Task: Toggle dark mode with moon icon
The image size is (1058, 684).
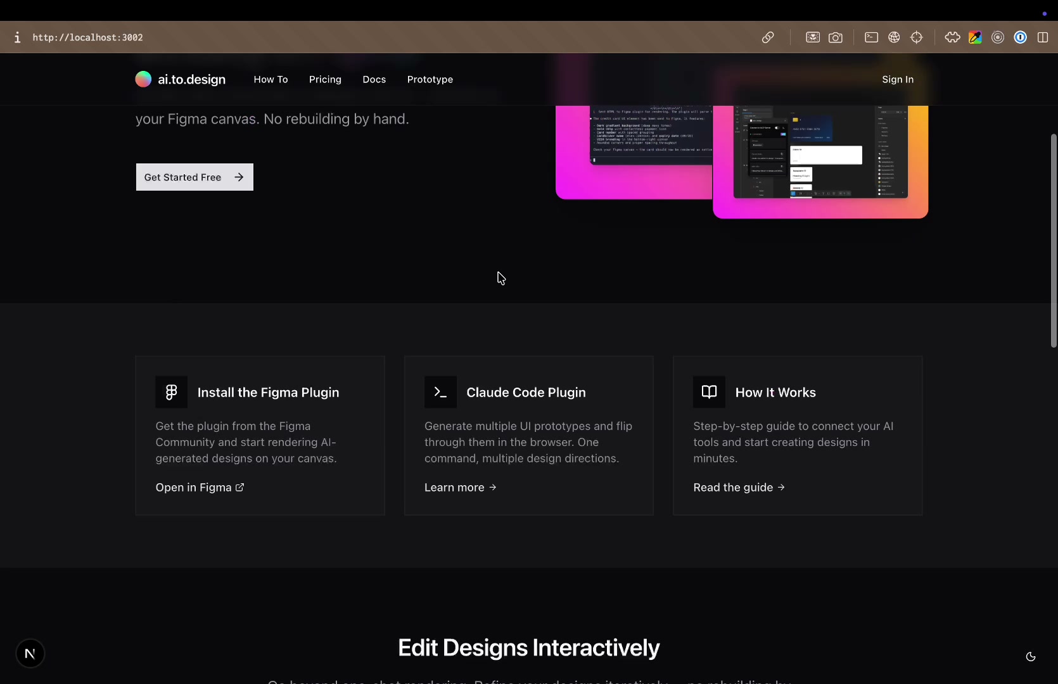Action: 1031,657
